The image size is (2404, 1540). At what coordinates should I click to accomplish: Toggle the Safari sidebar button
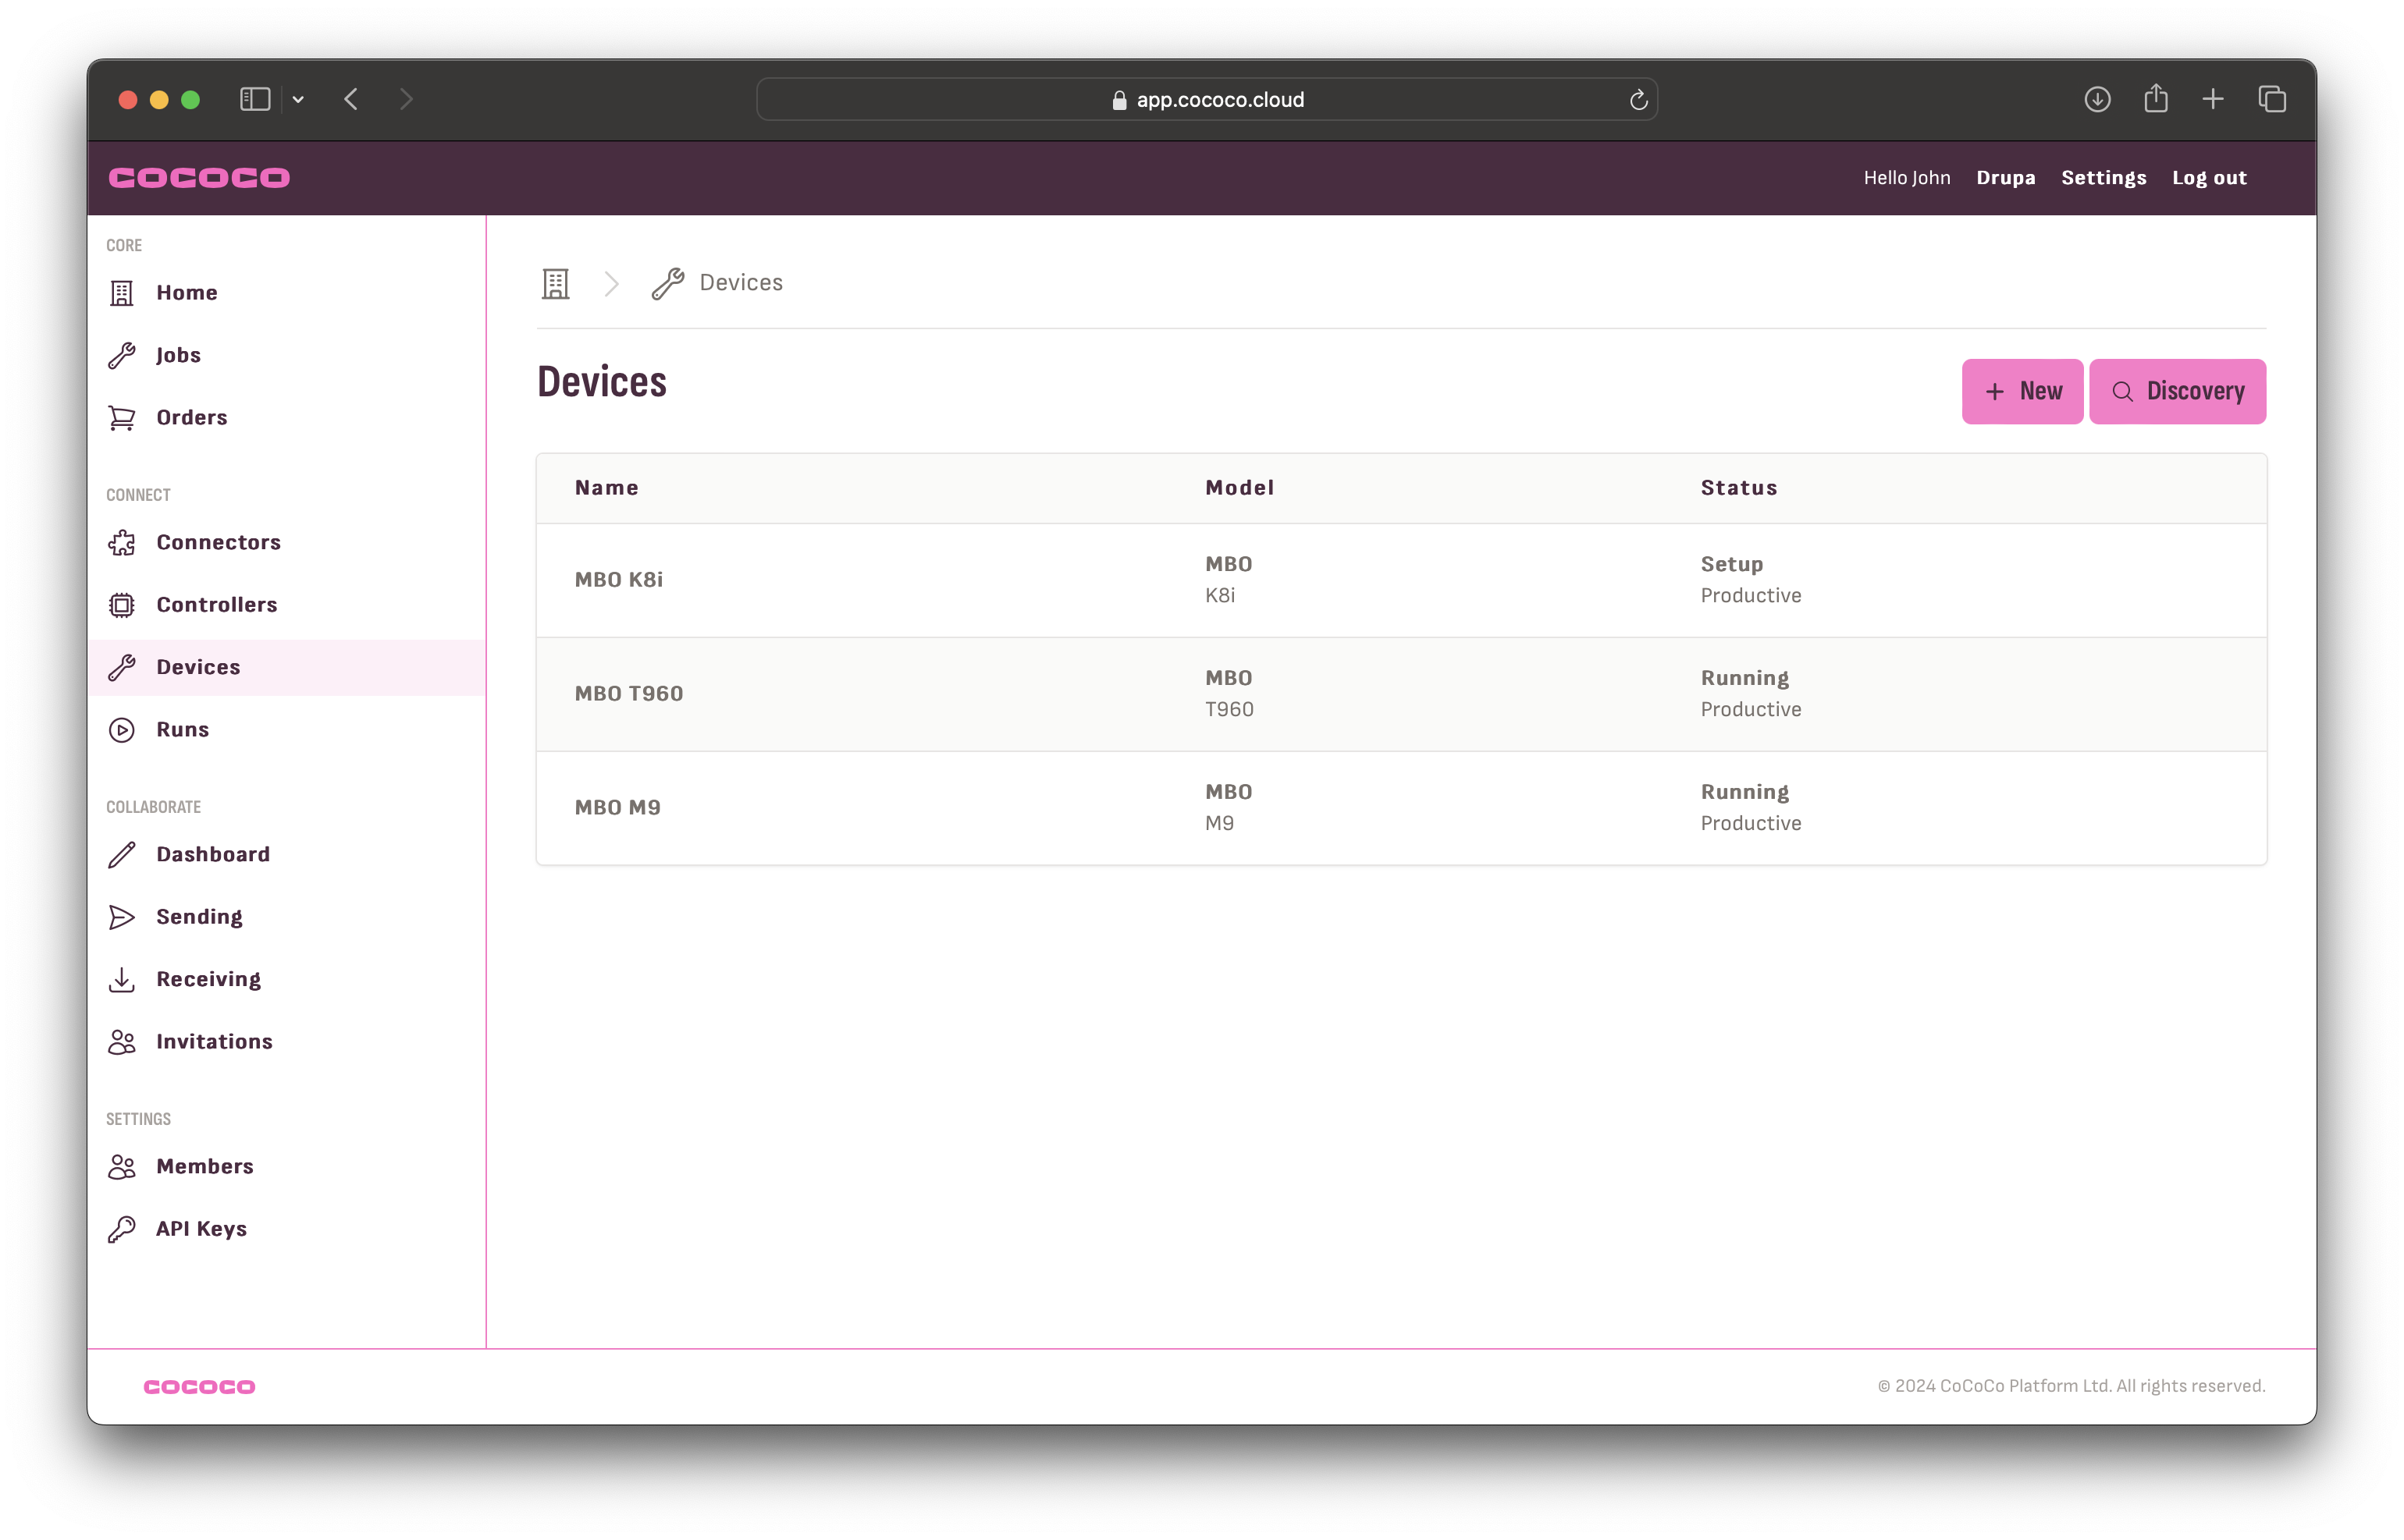tap(255, 99)
